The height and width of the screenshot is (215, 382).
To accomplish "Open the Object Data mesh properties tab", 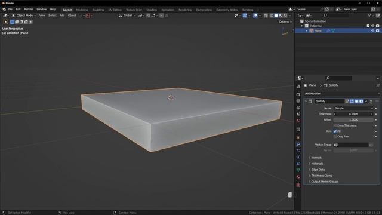I will click(x=298, y=170).
